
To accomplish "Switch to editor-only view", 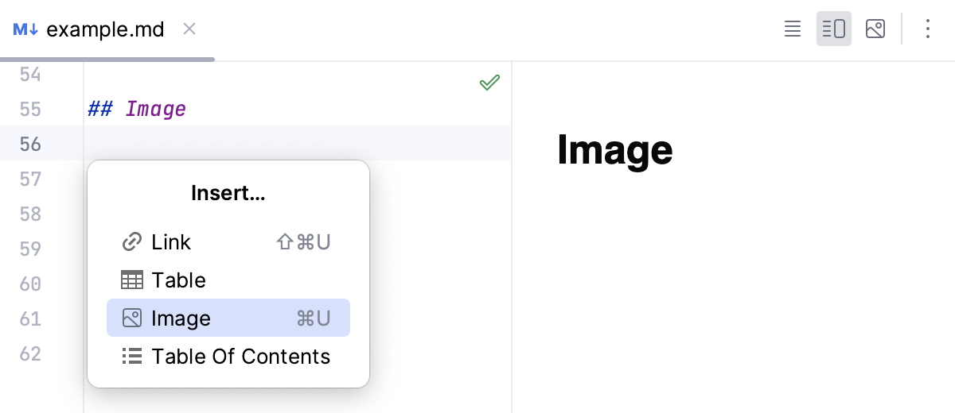I will 793,29.
